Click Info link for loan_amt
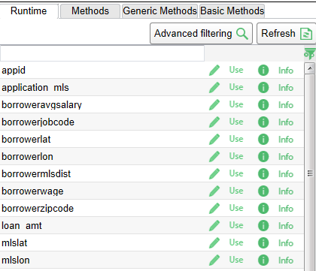This screenshot has height=271, width=316. point(286,226)
